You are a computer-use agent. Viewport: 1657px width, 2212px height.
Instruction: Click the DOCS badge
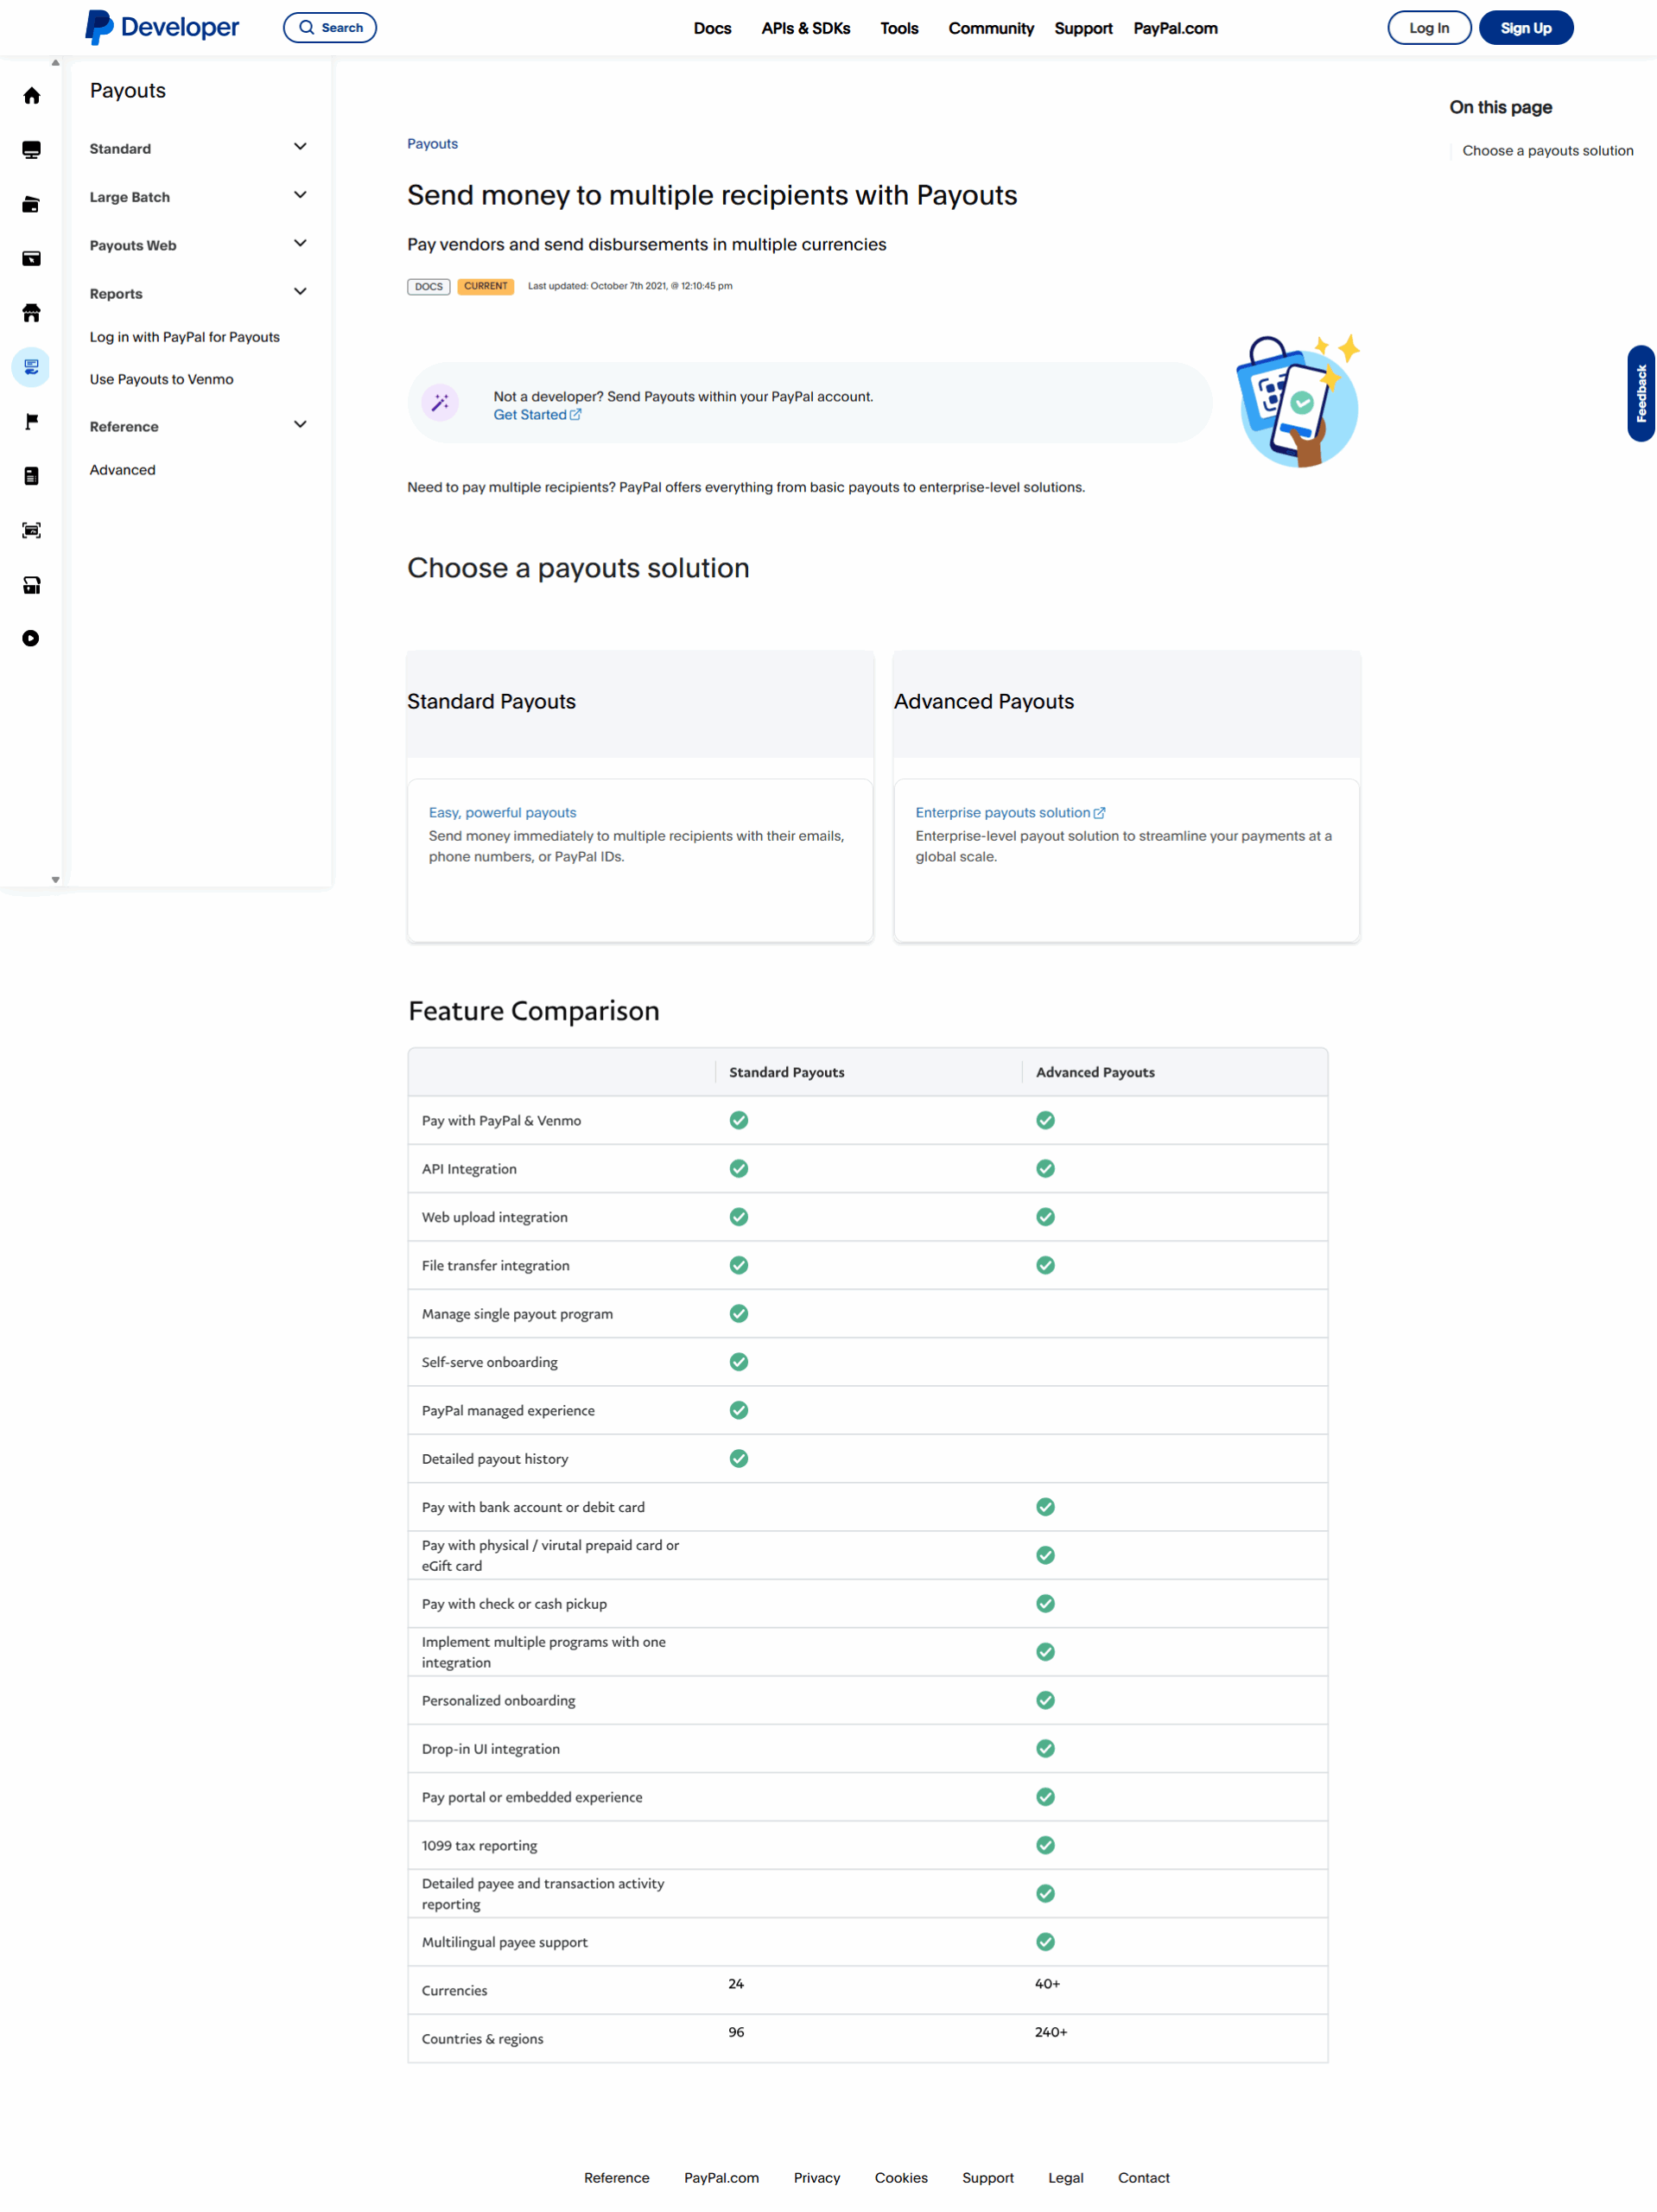(x=428, y=287)
